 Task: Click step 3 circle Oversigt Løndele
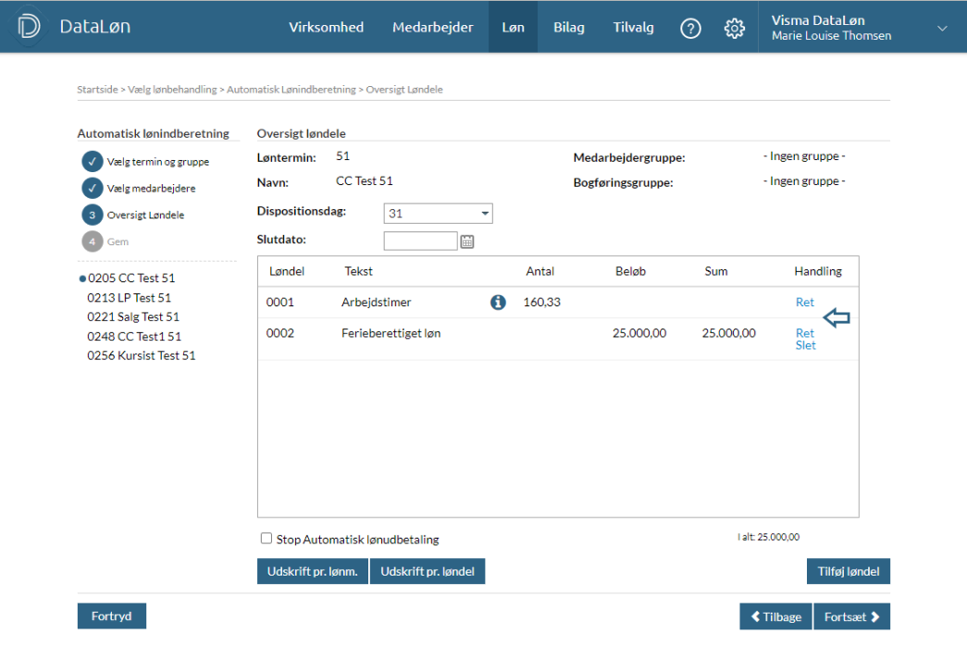click(92, 215)
